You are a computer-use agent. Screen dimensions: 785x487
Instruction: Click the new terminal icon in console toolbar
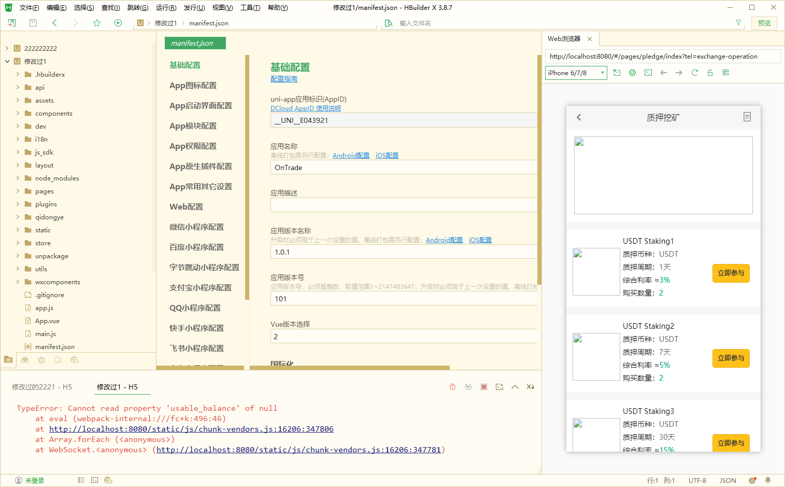(499, 387)
